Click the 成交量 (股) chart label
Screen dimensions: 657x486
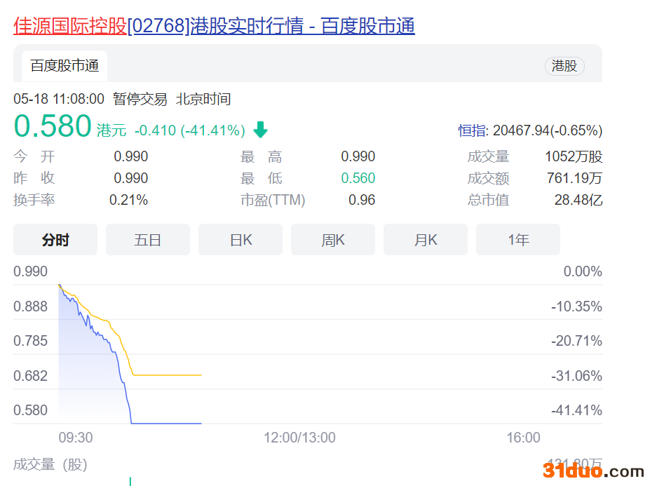(50, 464)
